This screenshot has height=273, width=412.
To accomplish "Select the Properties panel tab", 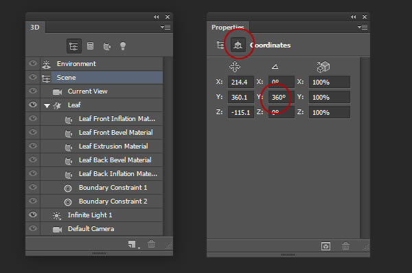I will 228,28.
